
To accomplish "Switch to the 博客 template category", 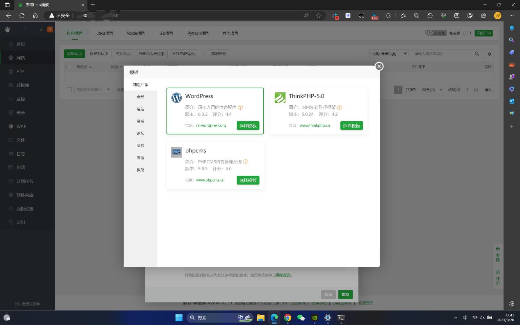I will click(x=140, y=146).
